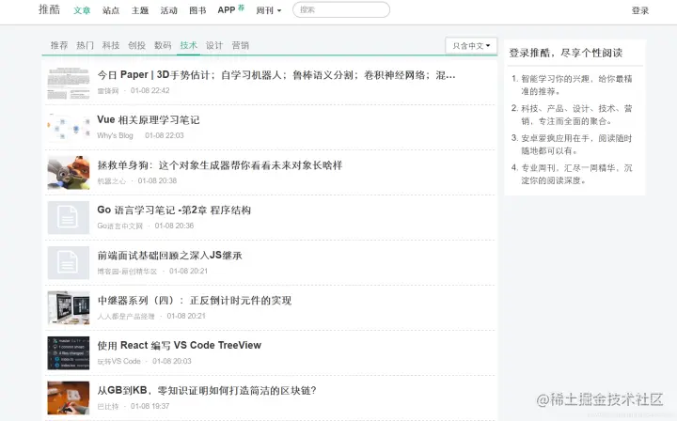677x421 pixels.
Task: Click timestamp 01-08 20:38
Action: [x=157, y=180]
